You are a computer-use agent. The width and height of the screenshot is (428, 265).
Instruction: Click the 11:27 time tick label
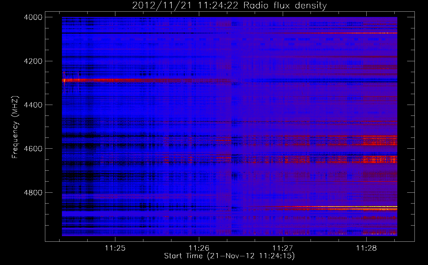[x=283, y=248]
